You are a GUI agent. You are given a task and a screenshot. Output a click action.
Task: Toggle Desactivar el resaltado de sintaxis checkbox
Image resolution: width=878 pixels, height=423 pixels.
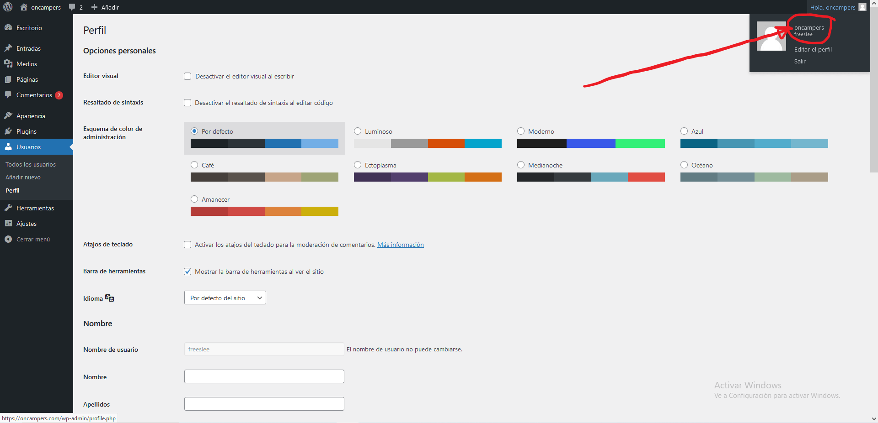click(187, 103)
